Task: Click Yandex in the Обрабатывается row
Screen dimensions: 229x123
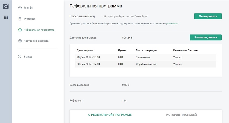Action: pyautogui.click(x=178, y=64)
